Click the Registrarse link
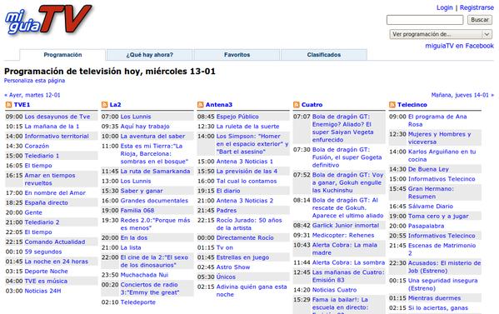499x314 pixels. 477,7
